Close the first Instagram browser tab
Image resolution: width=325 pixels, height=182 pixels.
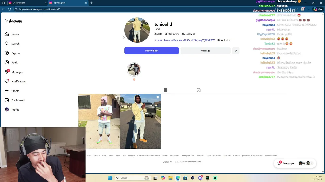pos(45,3)
